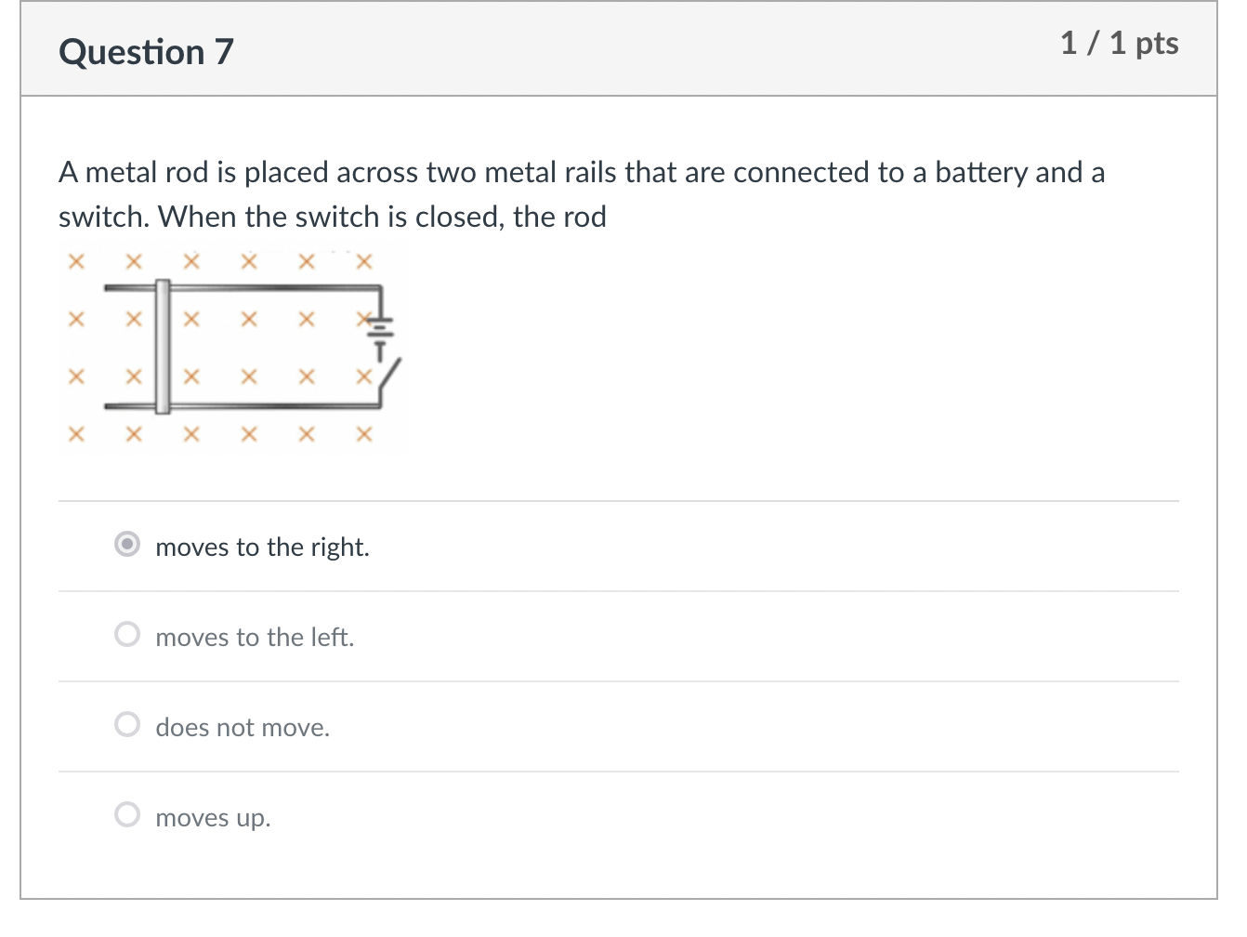Select the 'moves to the right' radio button
Viewport: 1247px width, 937px height.
point(127,544)
